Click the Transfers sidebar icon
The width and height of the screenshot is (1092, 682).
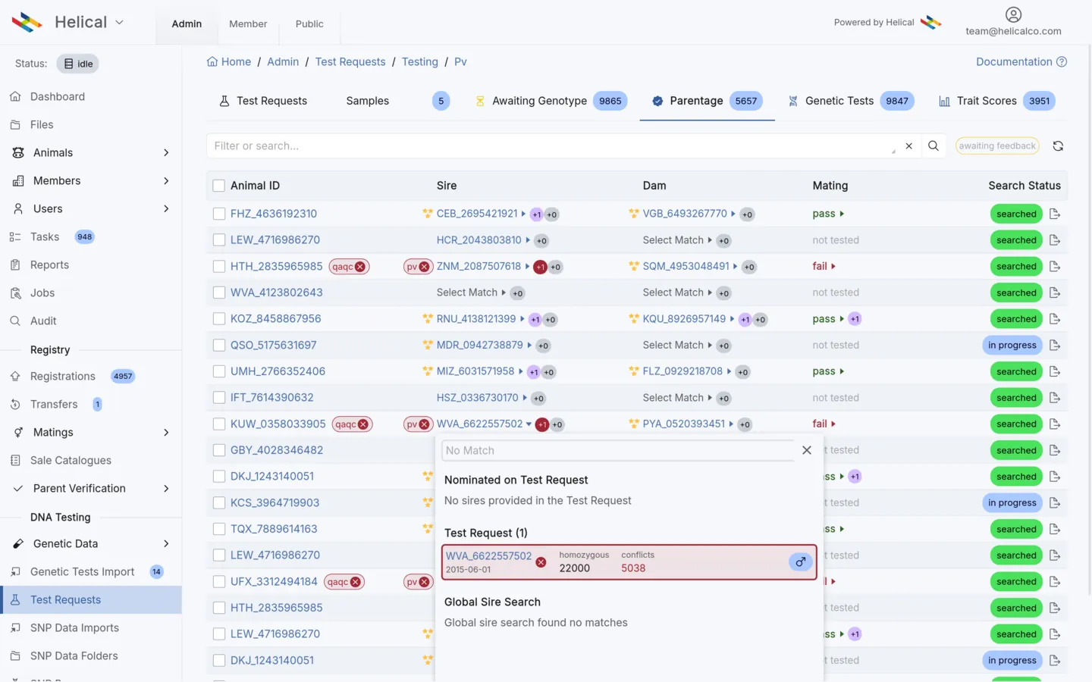15,404
